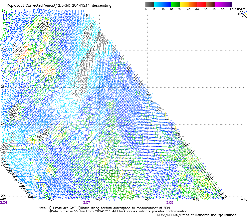Click the "-51" longitude label on the bottom axis
247x217 pixels.
coord(148,199)
